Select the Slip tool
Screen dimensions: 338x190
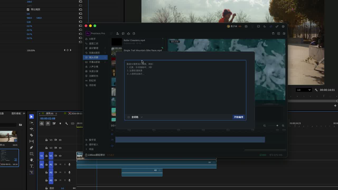coord(31,141)
